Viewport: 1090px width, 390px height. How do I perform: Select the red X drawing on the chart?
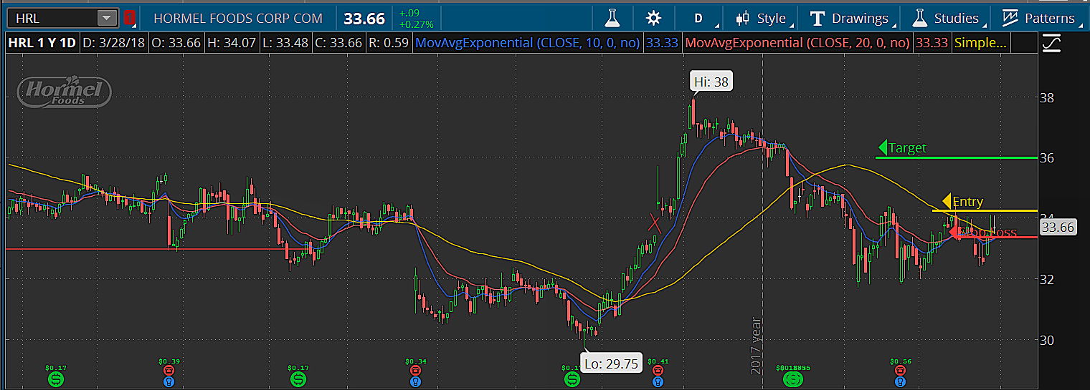tap(654, 223)
